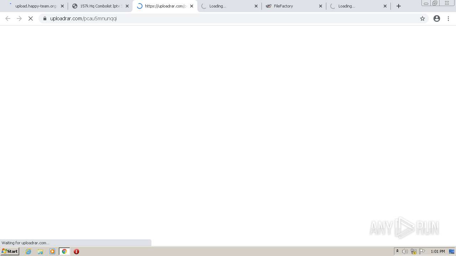Launch Internet Explorer from taskbar
This screenshot has height=256, width=456.
click(x=28, y=251)
